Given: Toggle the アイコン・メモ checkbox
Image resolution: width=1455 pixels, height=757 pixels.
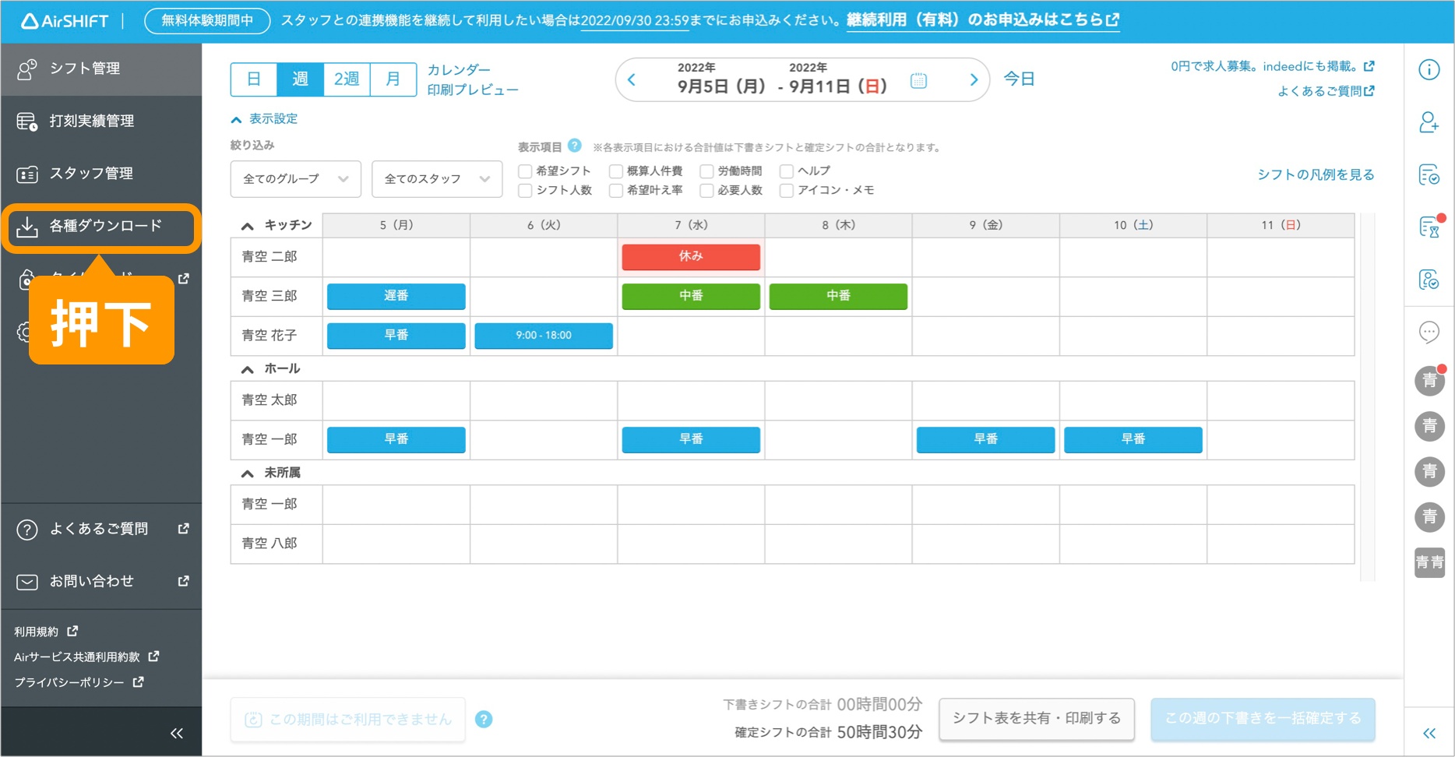Looking at the screenshot, I should point(787,191).
